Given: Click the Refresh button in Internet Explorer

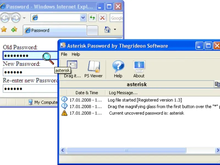Looking at the screenshot, I should pyautogui.click(x=92, y=18).
